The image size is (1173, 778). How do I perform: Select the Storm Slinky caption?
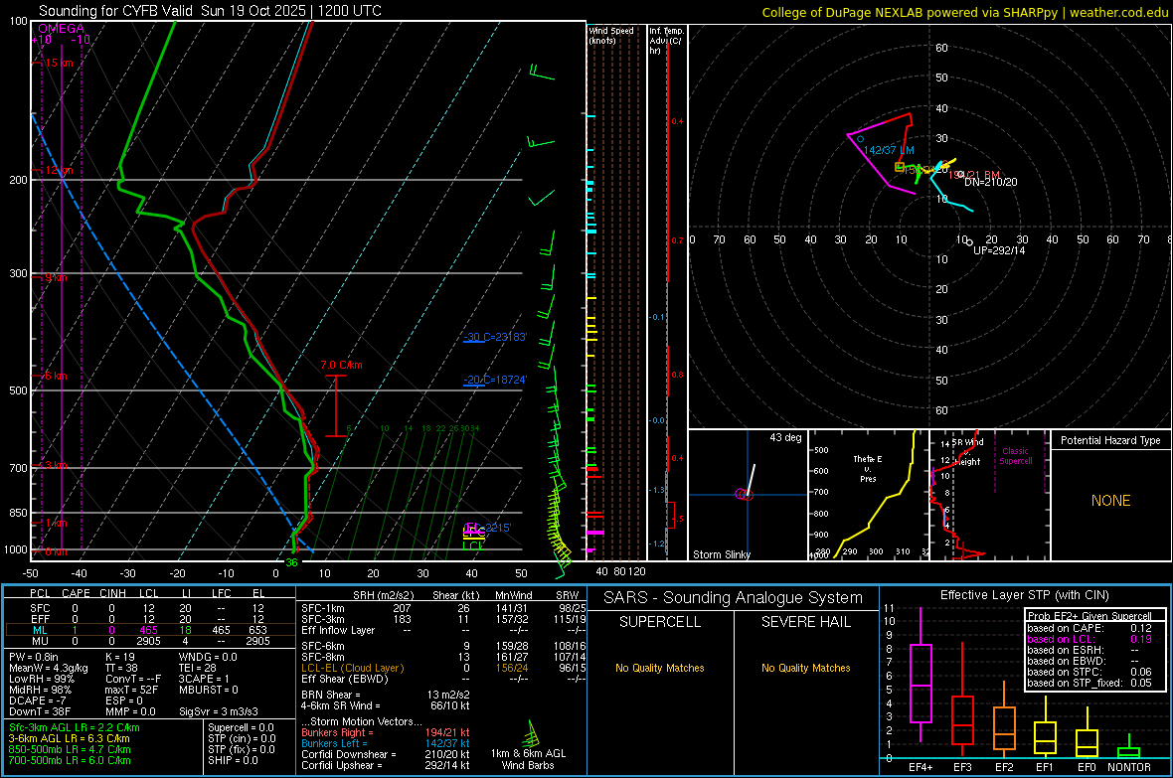click(x=721, y=554)
